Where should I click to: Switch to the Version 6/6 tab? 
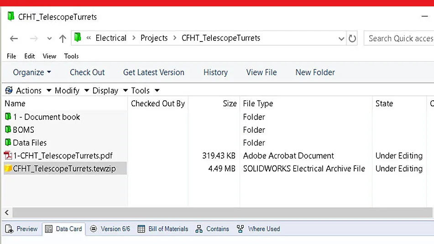pyautogui.click(x=110, y=229)
